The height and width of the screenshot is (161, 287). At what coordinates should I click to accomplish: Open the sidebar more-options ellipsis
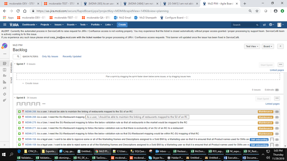point(5,54)
